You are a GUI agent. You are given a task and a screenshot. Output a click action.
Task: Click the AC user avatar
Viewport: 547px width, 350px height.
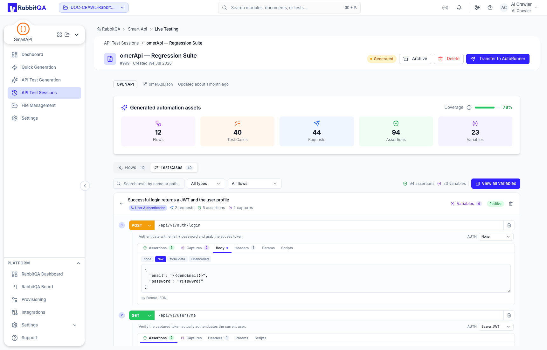[504, 8]
